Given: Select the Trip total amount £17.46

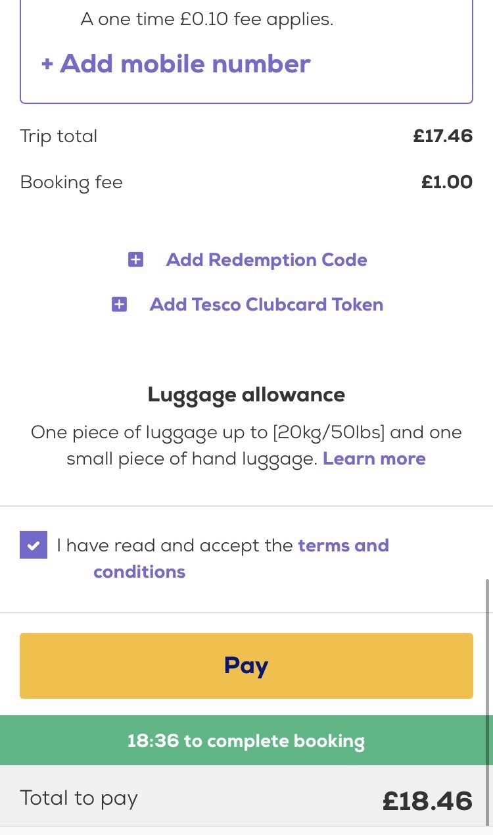Looking at the screenshot, I should [x=443, y=136].
